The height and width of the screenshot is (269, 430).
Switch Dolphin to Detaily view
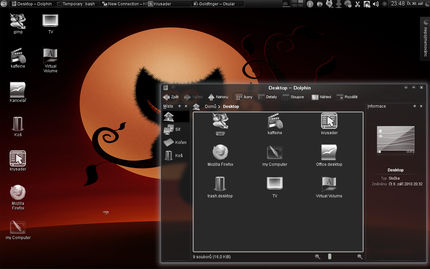pyautogui.click(x=267, y=97)
